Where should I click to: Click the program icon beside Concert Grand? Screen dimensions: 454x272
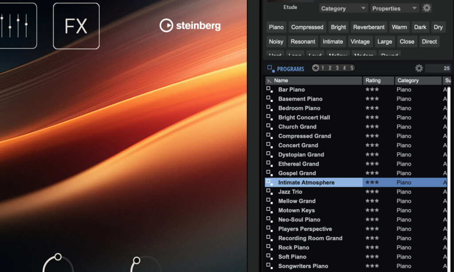click(x=270, y=145)
